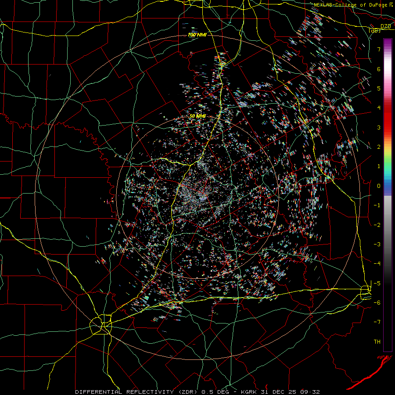Click the "100 NMI" range ring label
Viewport: 395px width, 395px height.
coord(197,35)
